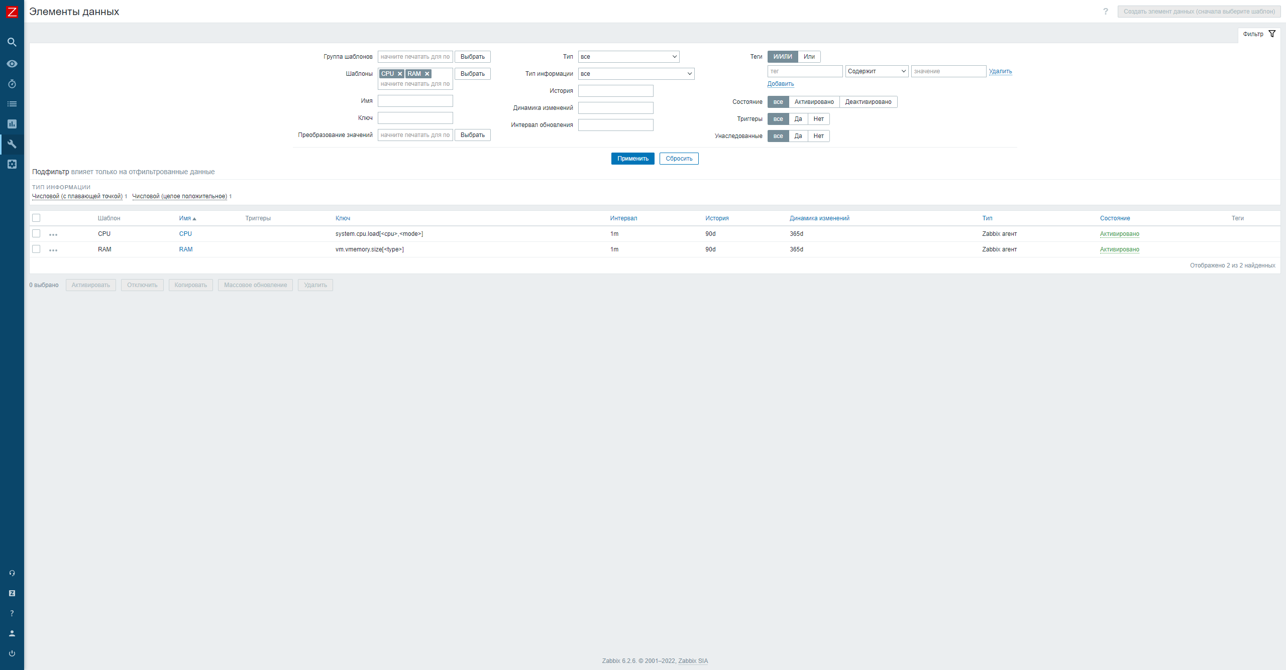Click Добавить tag link
Viewport: 1286px width, 670px height.
point(781,84)
